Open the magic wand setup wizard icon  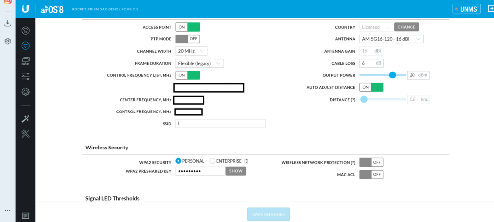(25, 119)
